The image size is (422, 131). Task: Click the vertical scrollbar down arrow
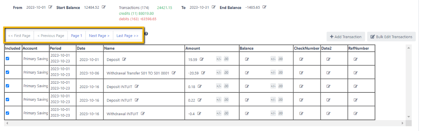point(409,117)
